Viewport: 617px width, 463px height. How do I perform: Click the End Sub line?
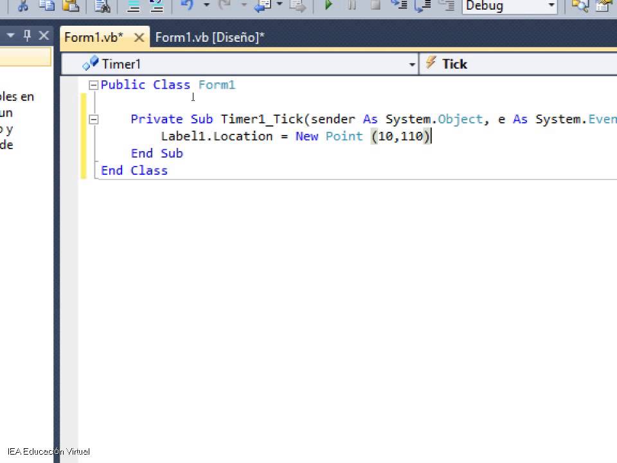point(157,153)
